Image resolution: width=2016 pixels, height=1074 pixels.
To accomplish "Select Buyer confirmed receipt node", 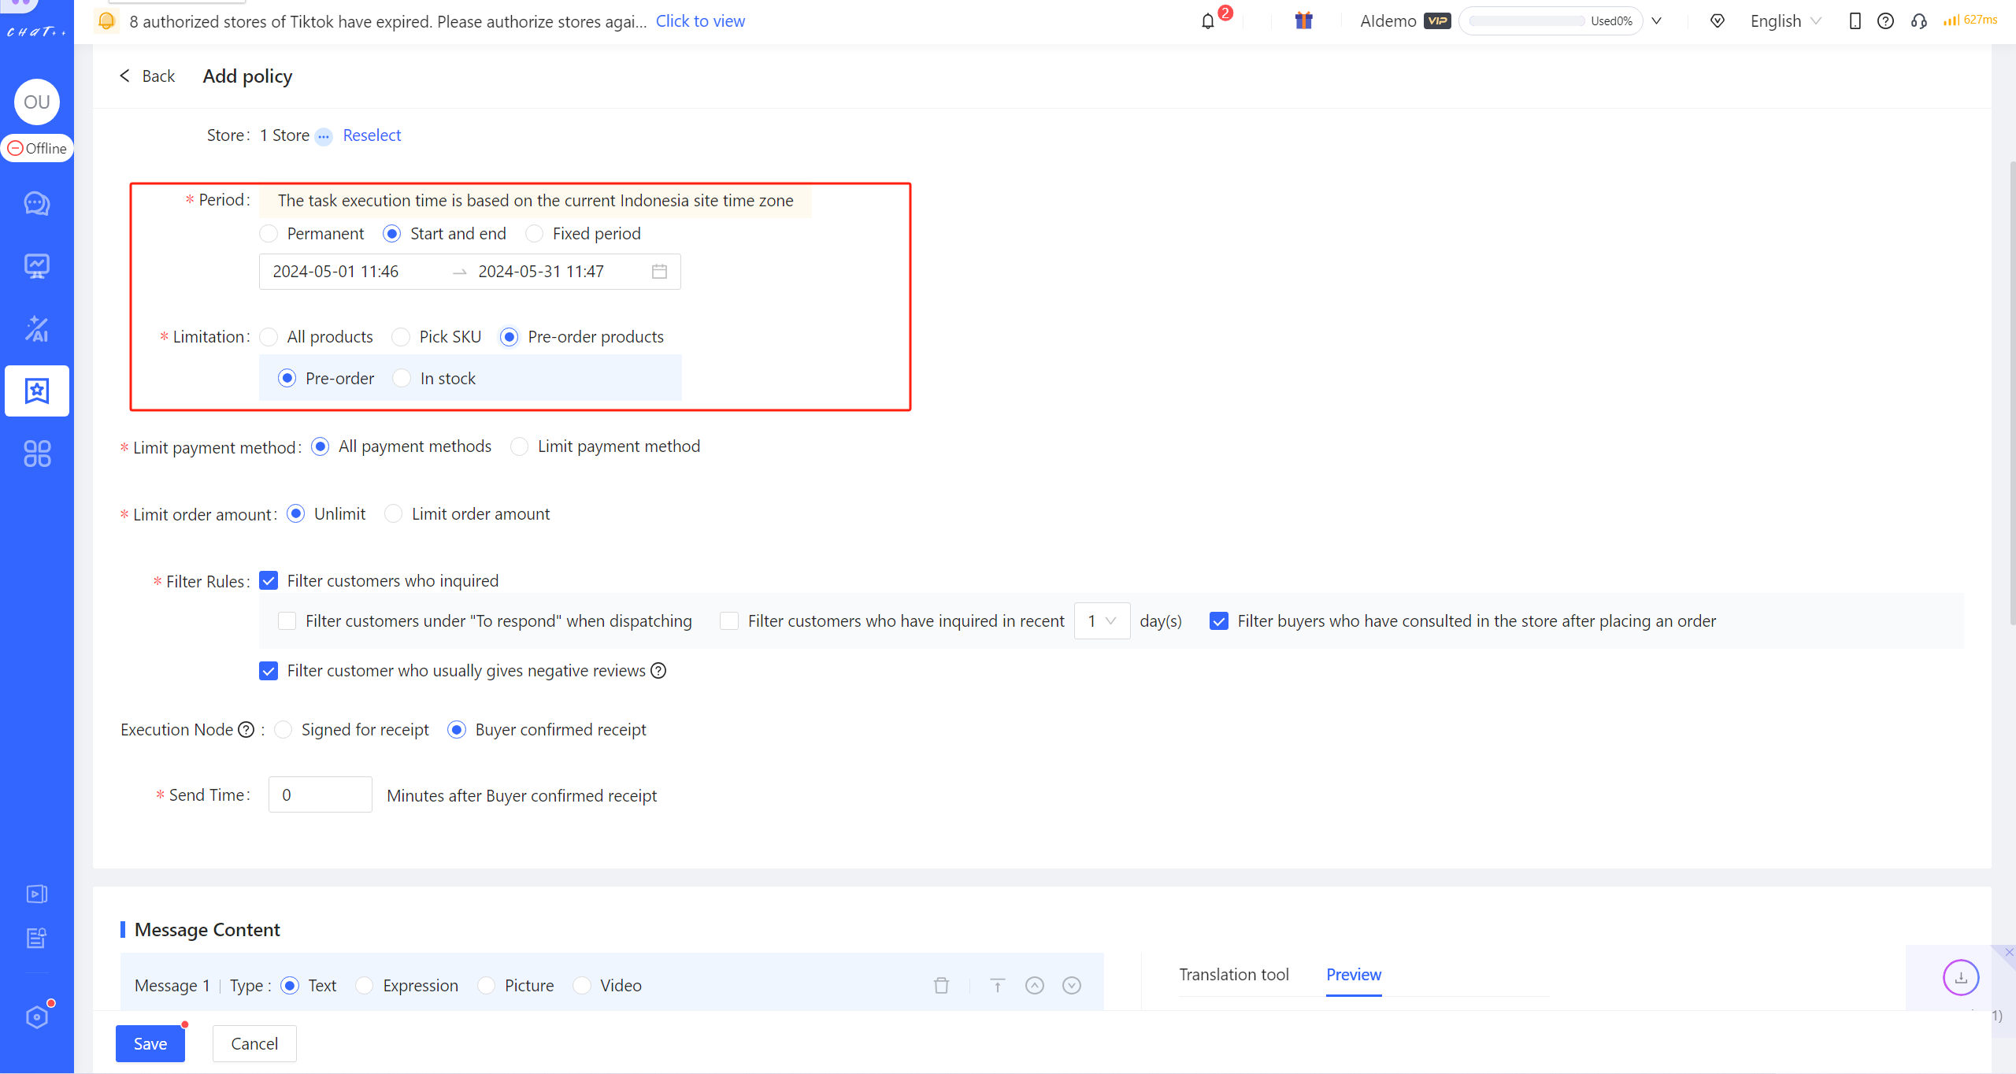I will (457, 730).
